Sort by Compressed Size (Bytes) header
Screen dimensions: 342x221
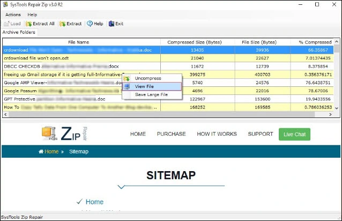[198, 42]
